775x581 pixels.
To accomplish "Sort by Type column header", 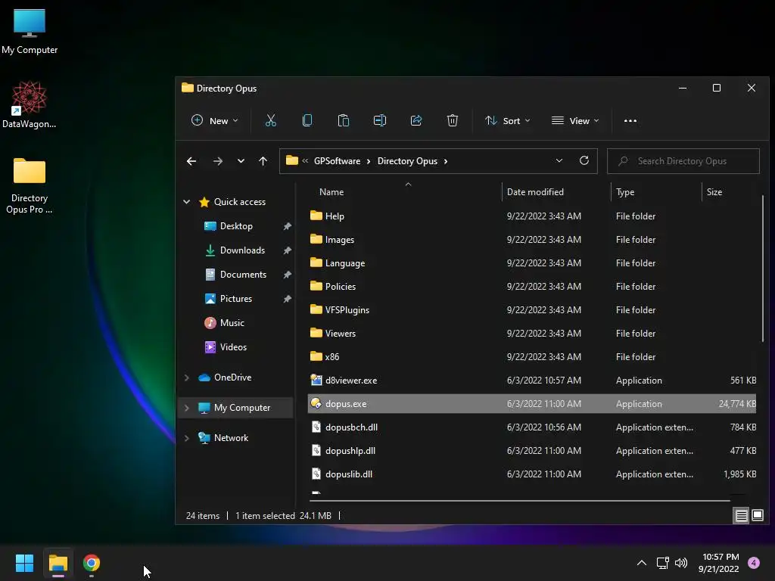I will pos(656,191).
